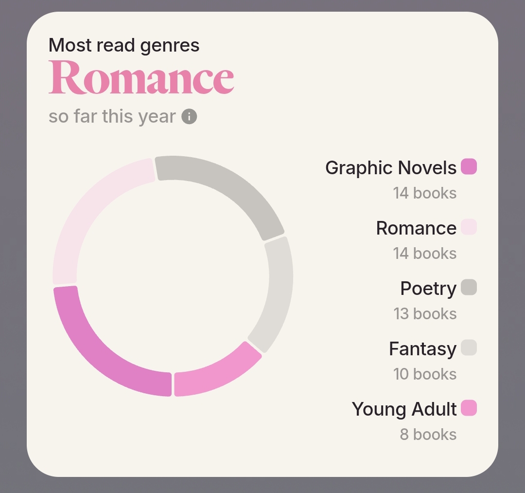Image resolution: width=525 pixels, height=493 pixels.
Task: Click the 'Most read genres' title
Action: coord(124,45)
